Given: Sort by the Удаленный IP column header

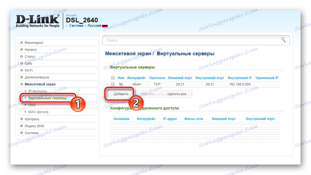Looking at the screenshot, I should 267,78.
